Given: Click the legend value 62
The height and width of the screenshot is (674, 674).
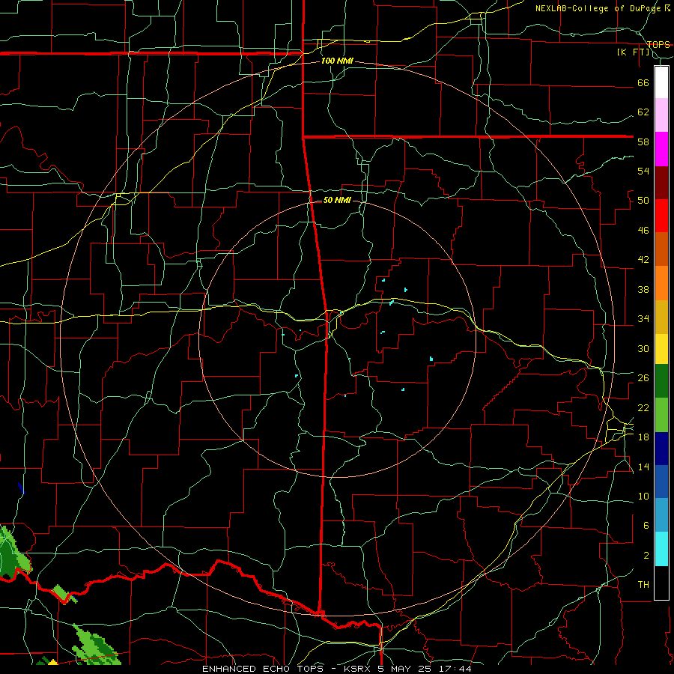Looking at the screenshot, I should tap(643, 112).
